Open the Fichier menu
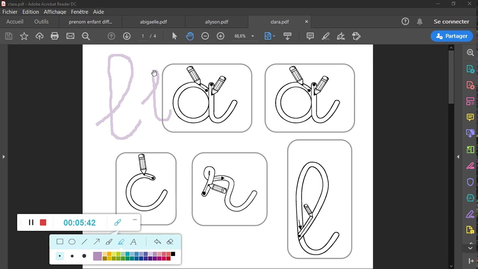Screen dimensions: 478x269 click(10, 12)
